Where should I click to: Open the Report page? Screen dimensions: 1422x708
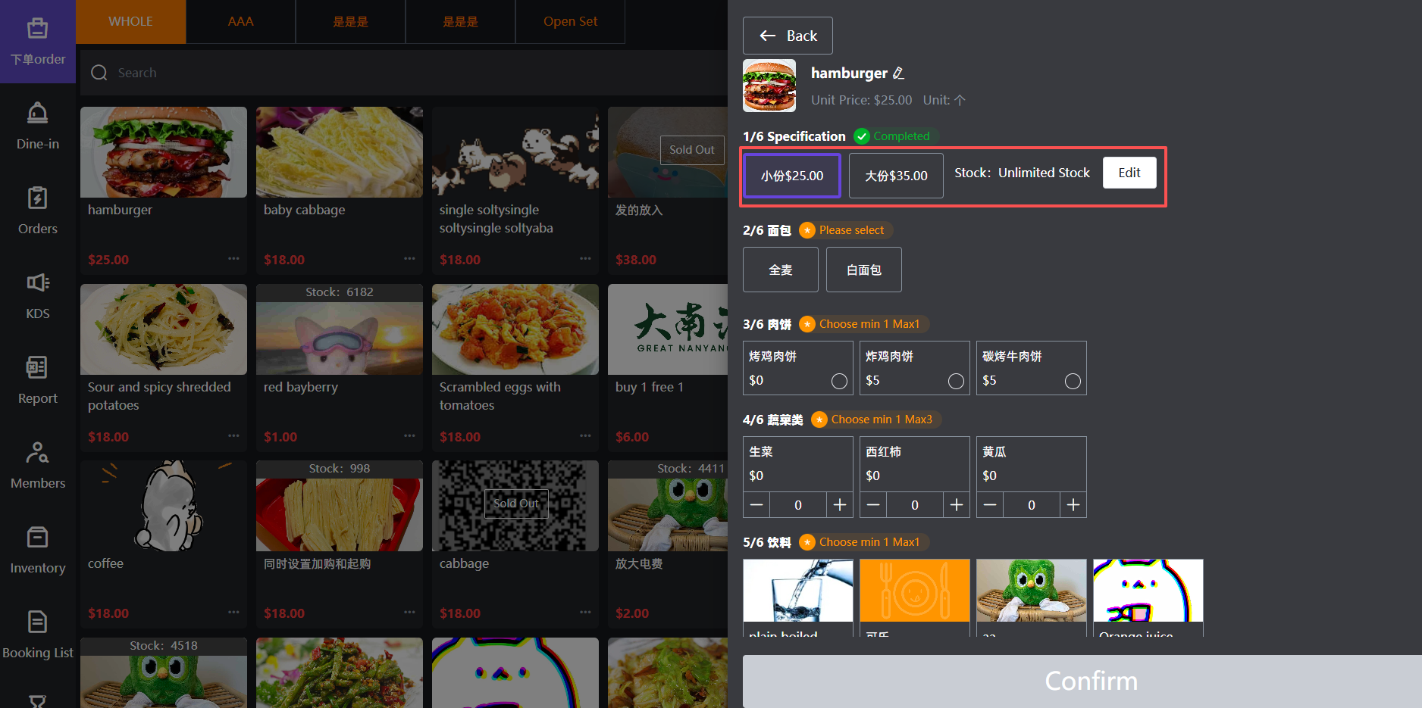click(x=37, y=380)
